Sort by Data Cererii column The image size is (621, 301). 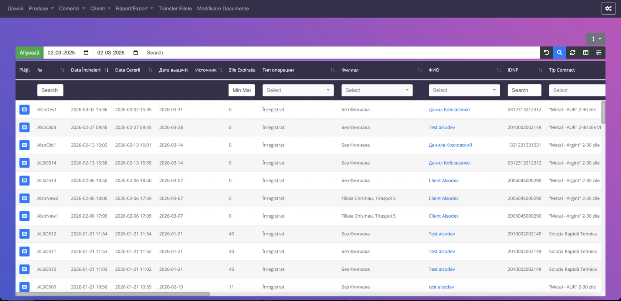pyautogui.click(x=150, y=70)
